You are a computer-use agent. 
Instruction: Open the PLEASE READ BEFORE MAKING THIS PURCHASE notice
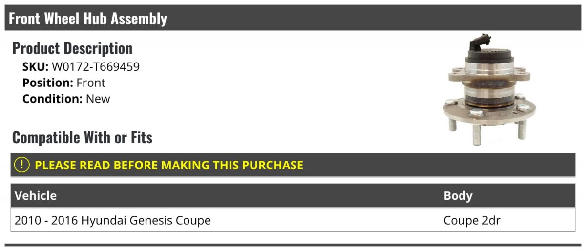[x=169, y=165]
